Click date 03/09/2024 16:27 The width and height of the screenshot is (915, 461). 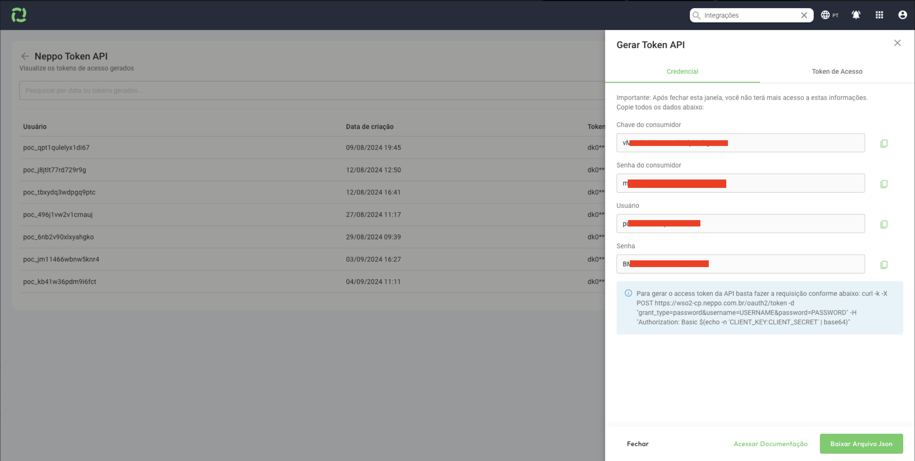click(x=373, y=259)
